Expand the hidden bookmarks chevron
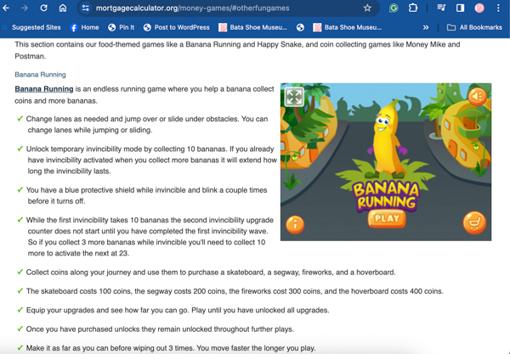This screenshot has width=510, height=354. 426,28
